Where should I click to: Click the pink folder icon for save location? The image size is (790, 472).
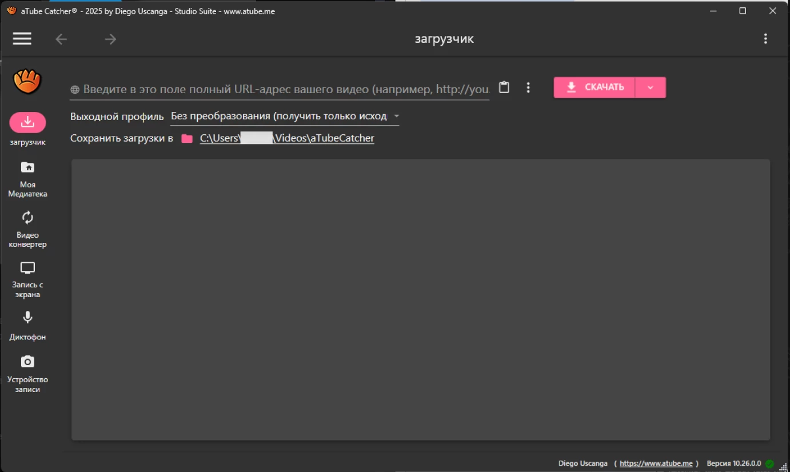point(187,138)
